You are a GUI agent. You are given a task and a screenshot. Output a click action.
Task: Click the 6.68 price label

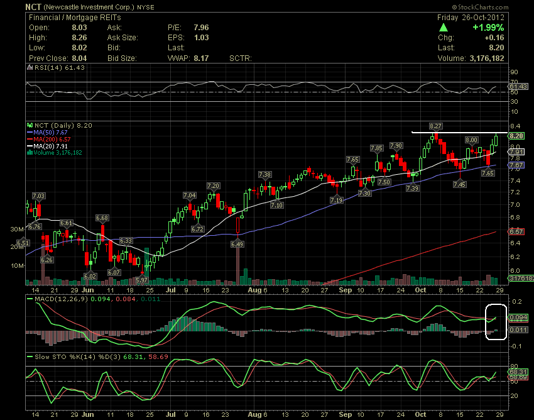[102, 218]
